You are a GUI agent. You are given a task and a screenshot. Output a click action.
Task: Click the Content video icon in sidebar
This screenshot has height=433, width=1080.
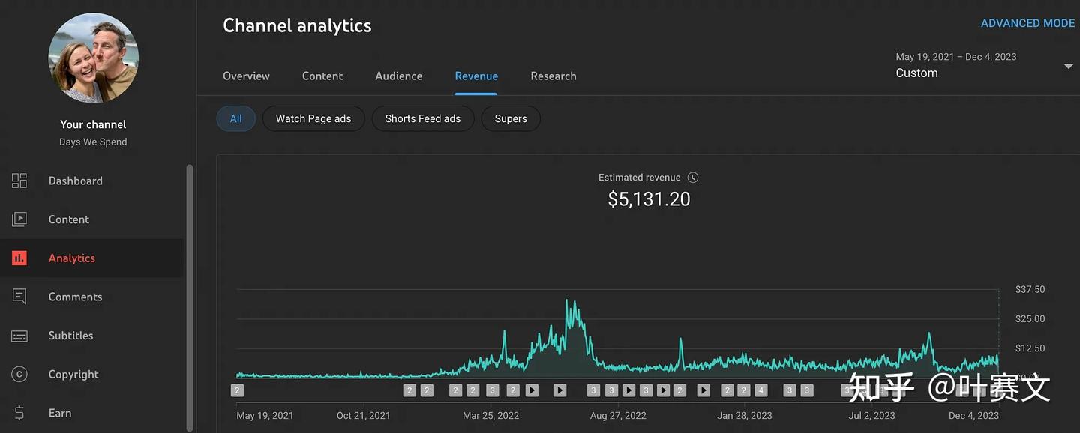[x=19, y=219]
